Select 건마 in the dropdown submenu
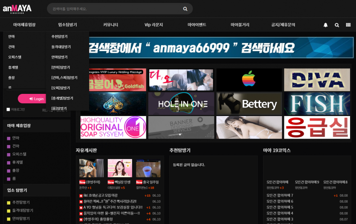Screen dimensions: 356x224 [x=12, y=47]
